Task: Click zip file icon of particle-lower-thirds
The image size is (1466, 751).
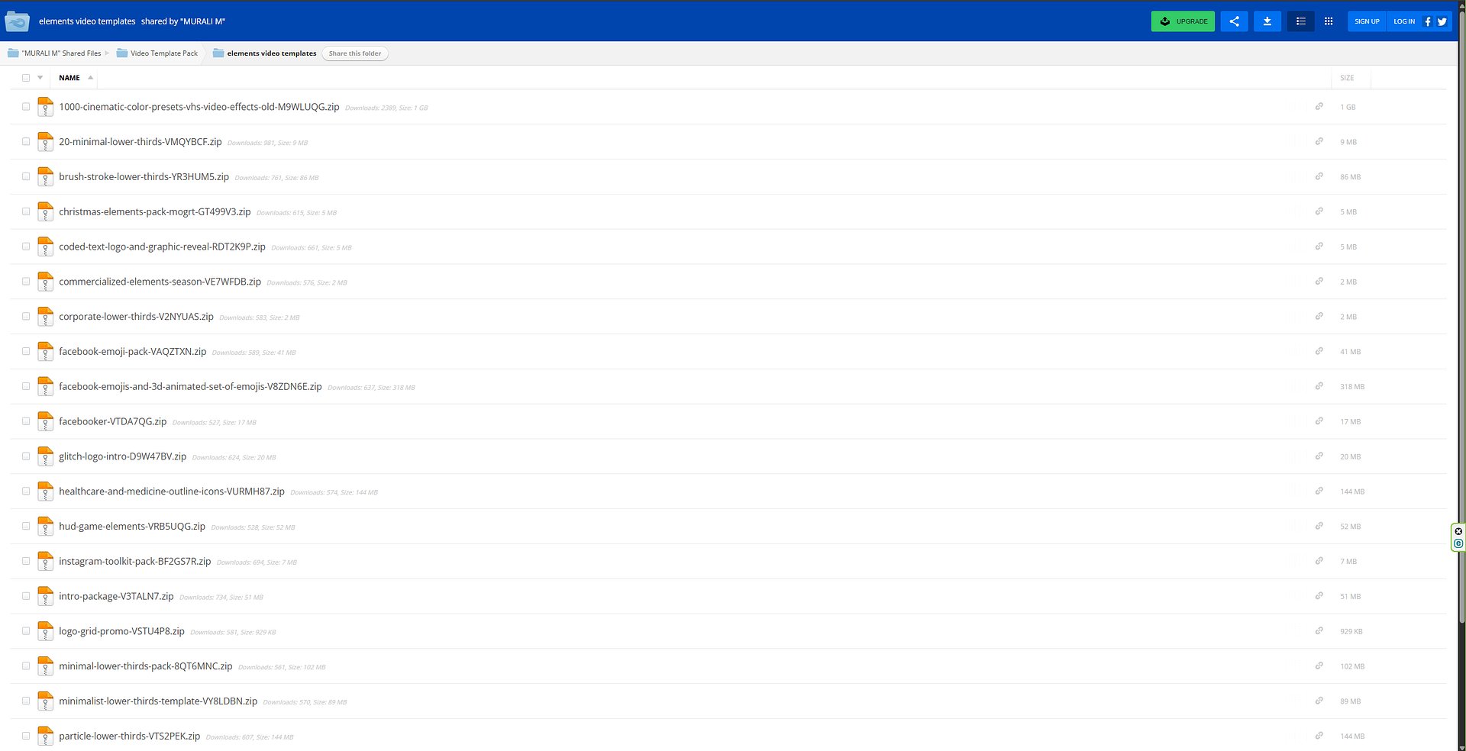Action: click(45, 736)
